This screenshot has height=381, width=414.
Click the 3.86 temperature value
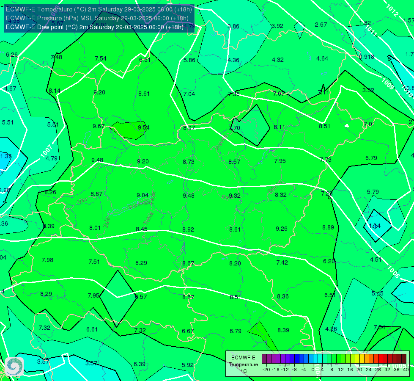click(x=233, y=26)
